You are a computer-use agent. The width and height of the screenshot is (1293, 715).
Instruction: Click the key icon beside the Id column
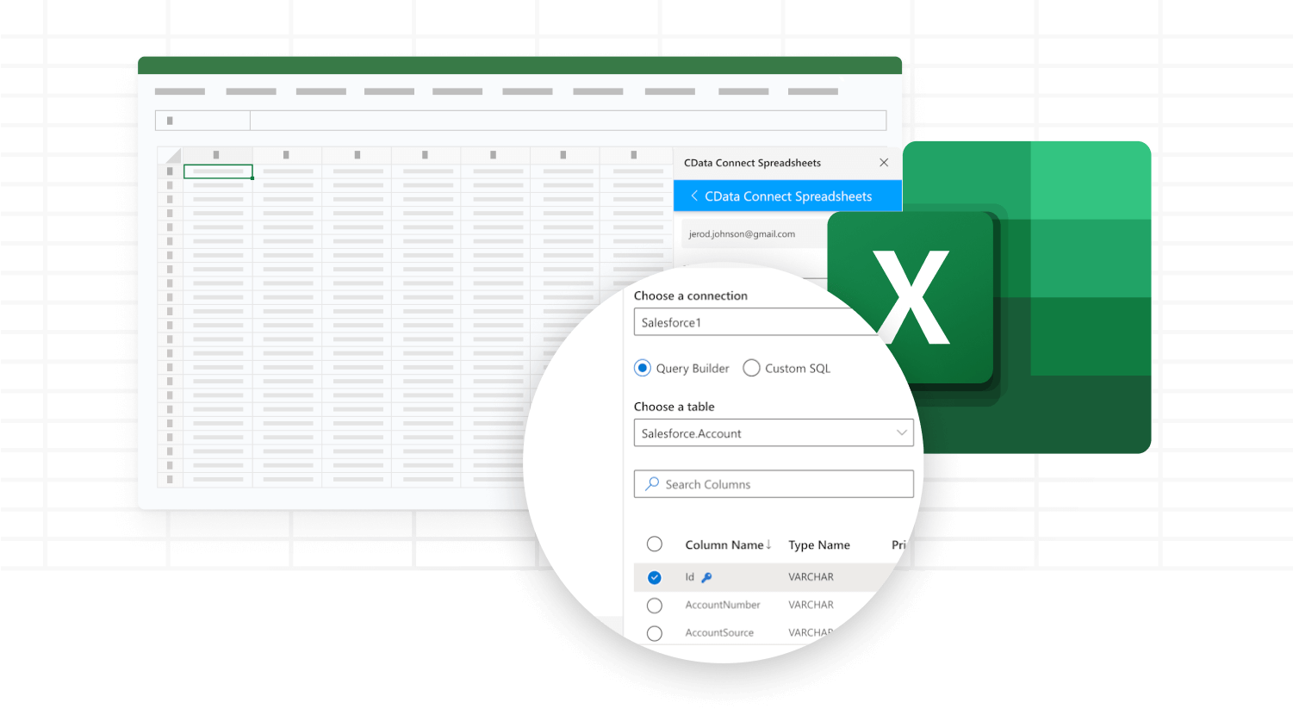pyautogui.click(x=706, y=577)
